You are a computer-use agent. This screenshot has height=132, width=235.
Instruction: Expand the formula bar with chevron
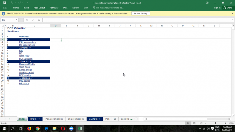(x=232, y=20)
